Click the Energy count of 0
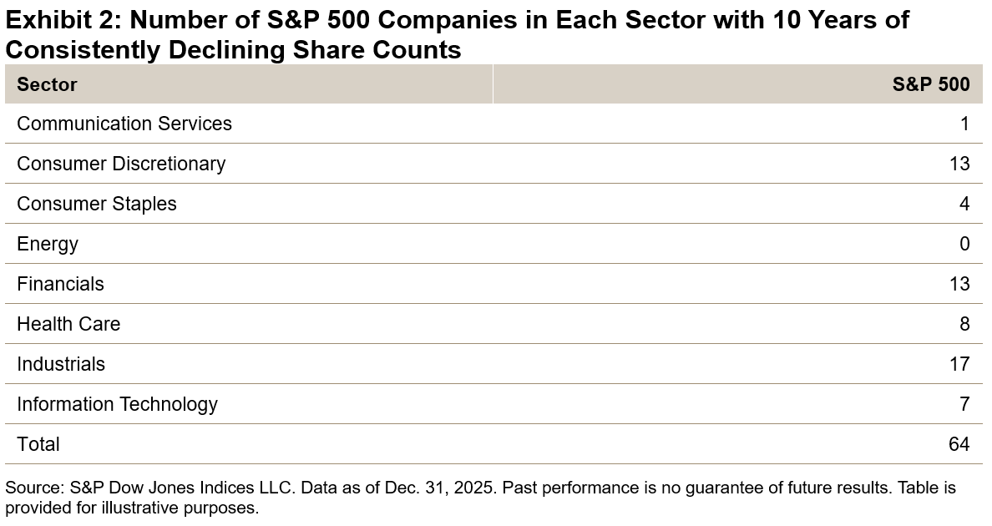Screen dimensions: 992x526 tap(964, 244)
